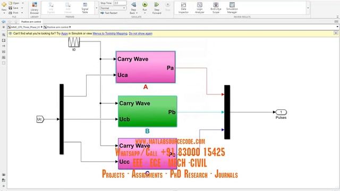
Task: Click the camera icon in bottom-left palette
Action: (4, 175)
